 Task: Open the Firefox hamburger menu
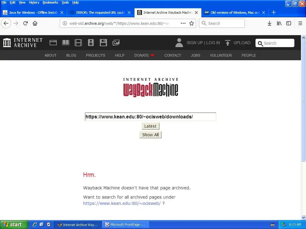coord(300,23)
